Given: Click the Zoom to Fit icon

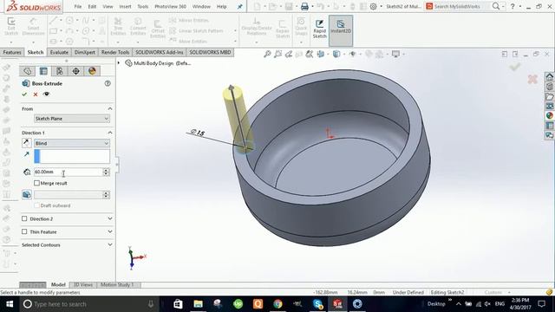Looking at the screenshot, I should [267, 54].
